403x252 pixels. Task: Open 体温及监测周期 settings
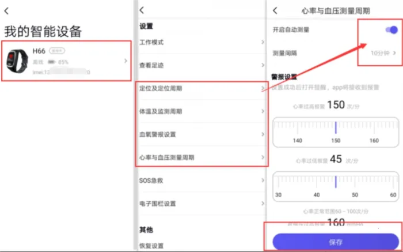pos(201,111)
